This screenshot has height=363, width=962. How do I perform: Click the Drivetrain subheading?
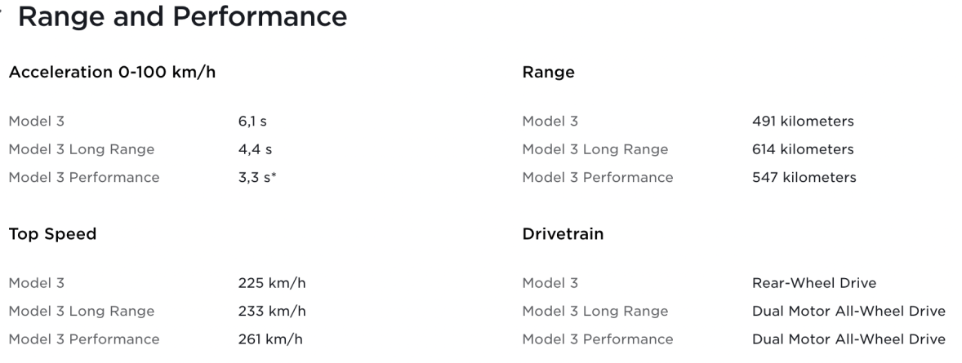tap(563, 234)
